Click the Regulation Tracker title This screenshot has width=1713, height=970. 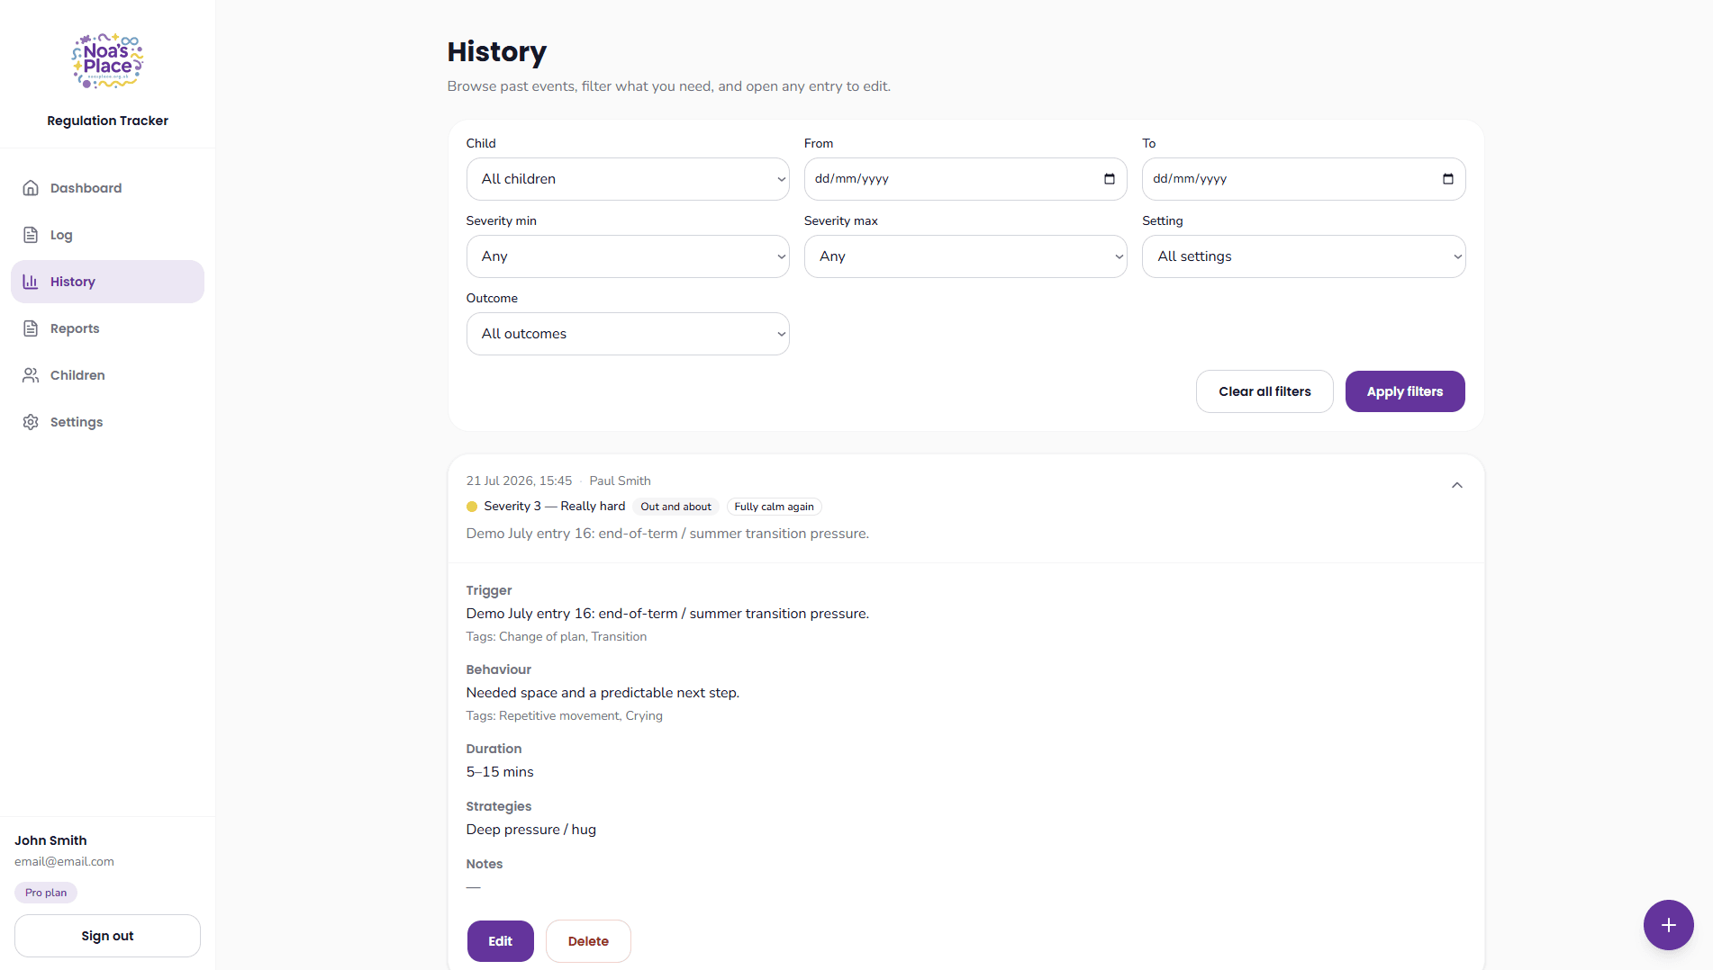tap(107, 121)
